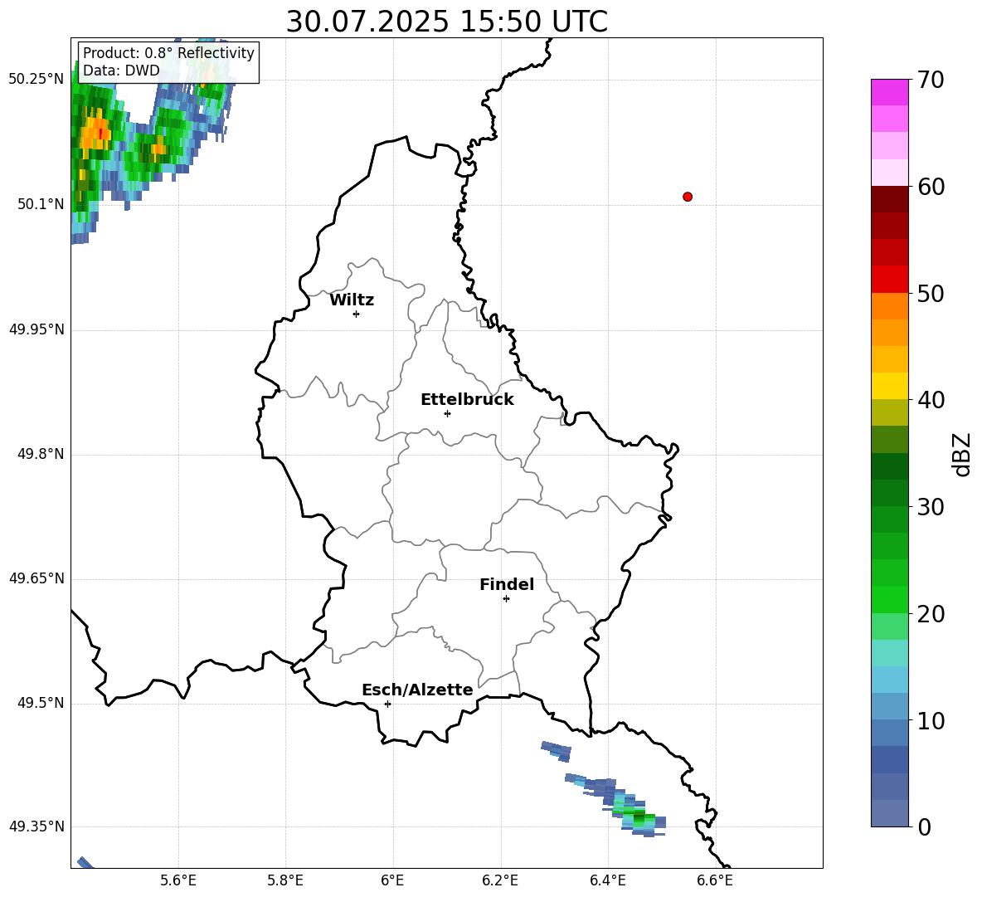Click the 6.6°E longitude label
The height and width of the screenshot is (897, 982).
(x=715, y=880)
